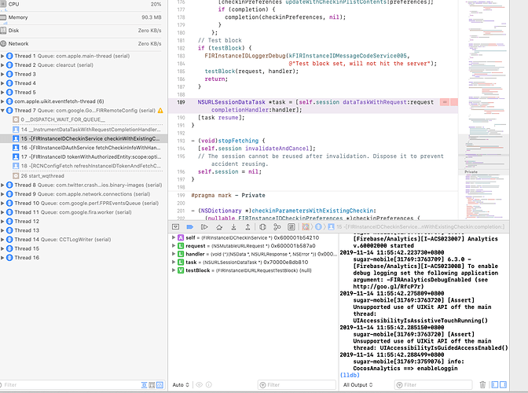This screenshot has height=393, width=528.
Task: Collapse Thread 7 FIRRemoteConfig disclosure triangle
Action: pyautogui.click(x=2, y=111)
